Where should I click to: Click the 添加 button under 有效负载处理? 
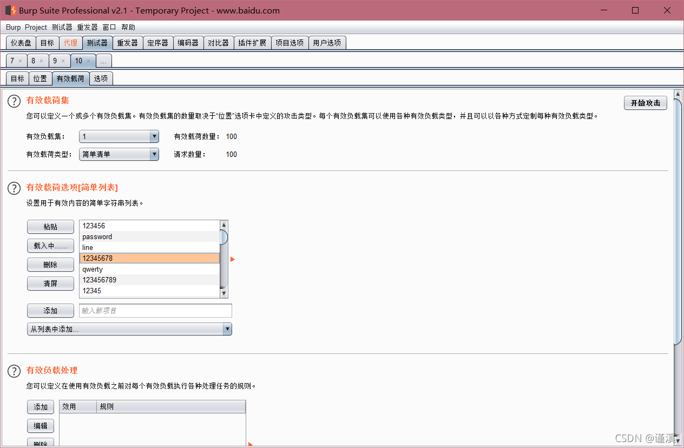click(41, 407)
